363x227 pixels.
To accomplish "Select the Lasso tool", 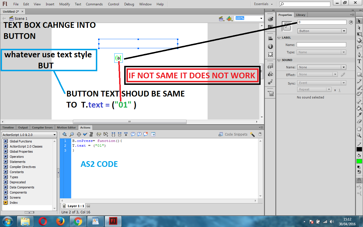I will click(x=359, y=47).
